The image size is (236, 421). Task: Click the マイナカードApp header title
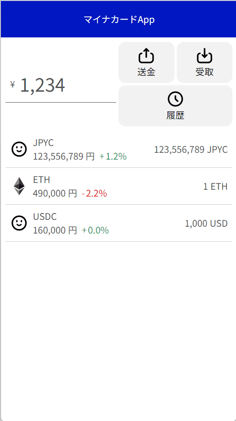click(x=119, y=20)
